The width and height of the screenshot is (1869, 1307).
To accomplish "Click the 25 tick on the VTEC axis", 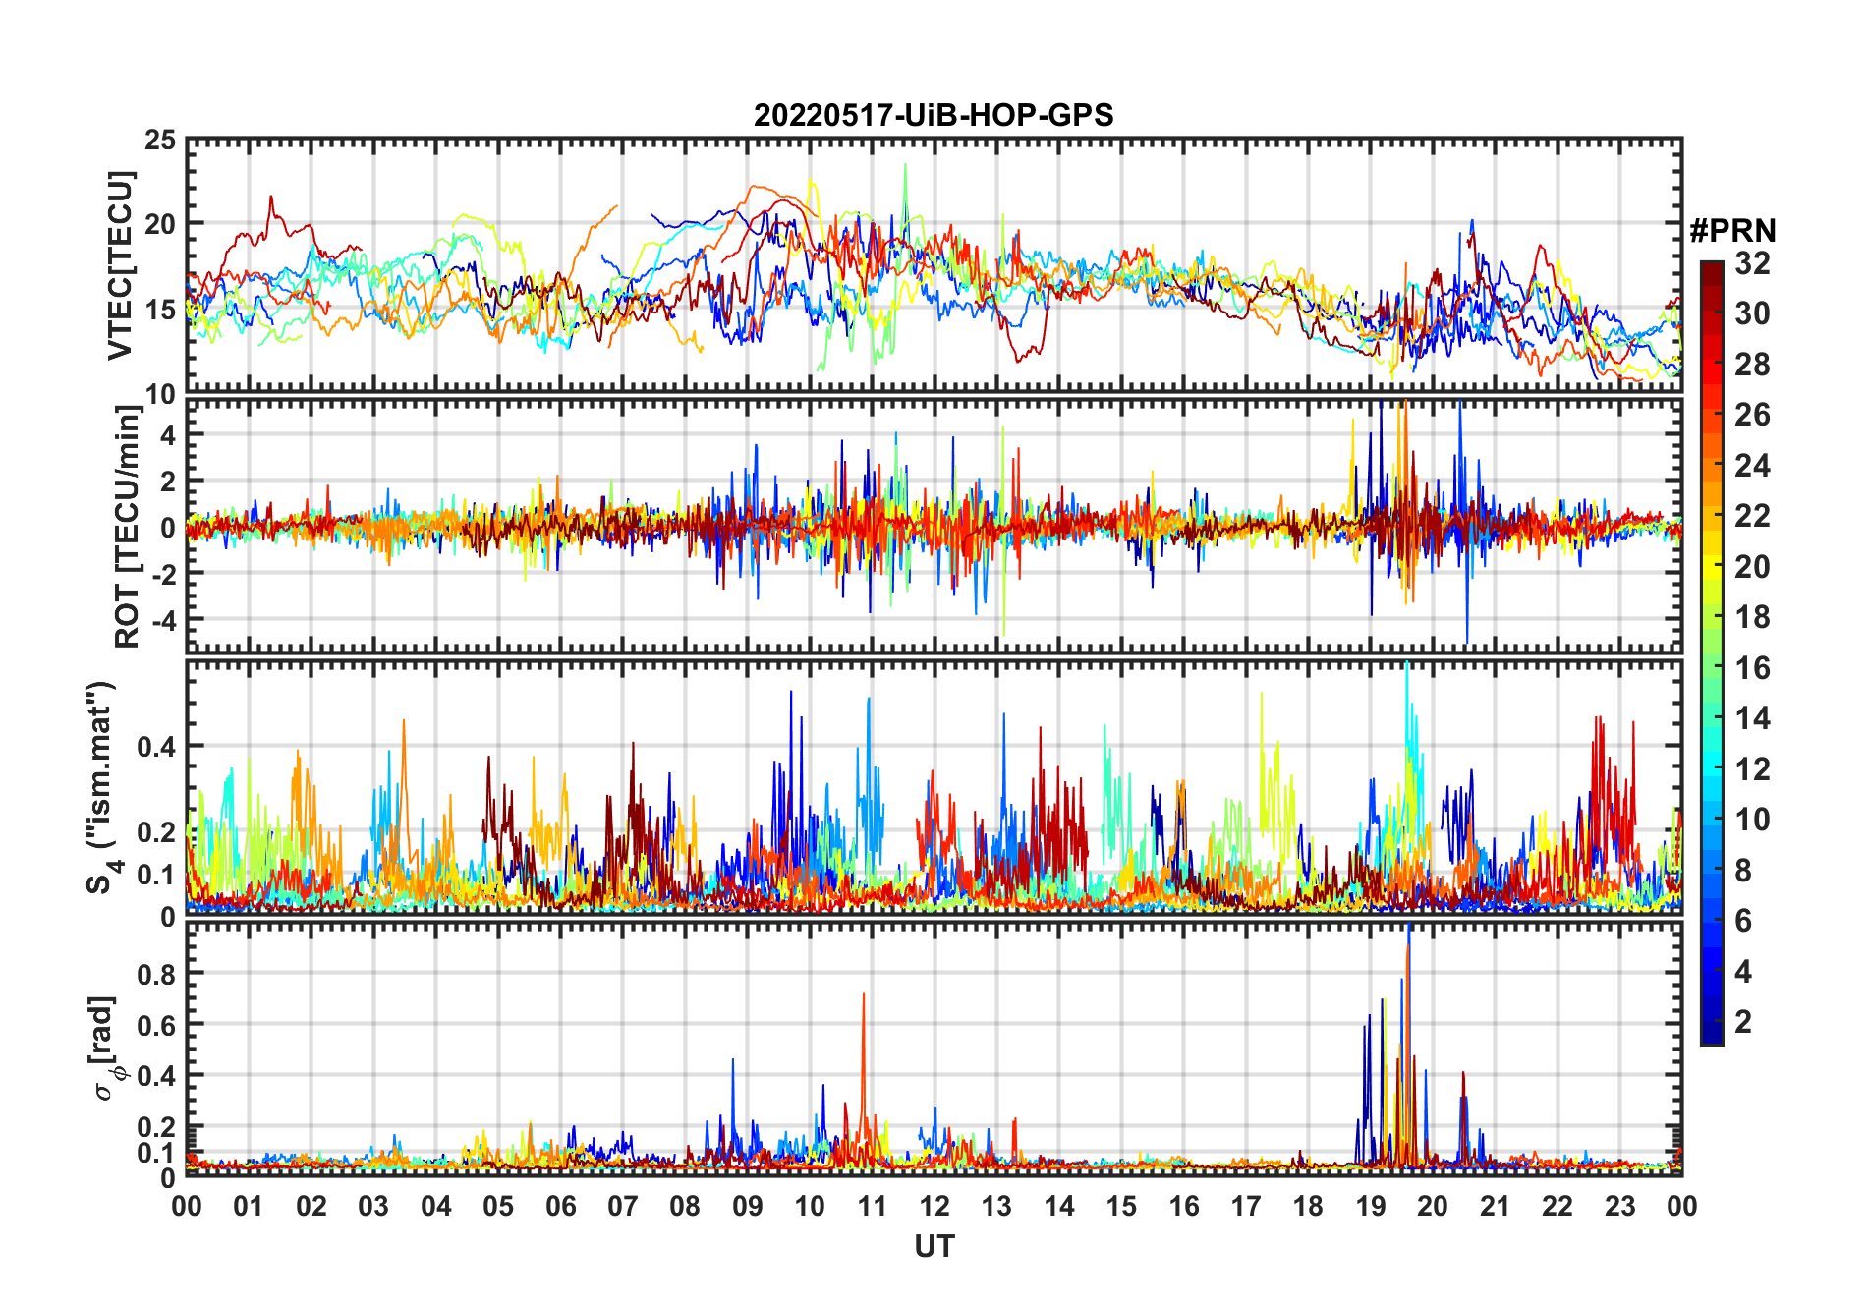I will 160,141.
